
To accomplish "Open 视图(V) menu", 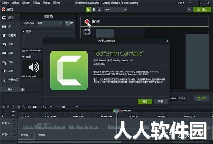I will [x=36, y=3].
